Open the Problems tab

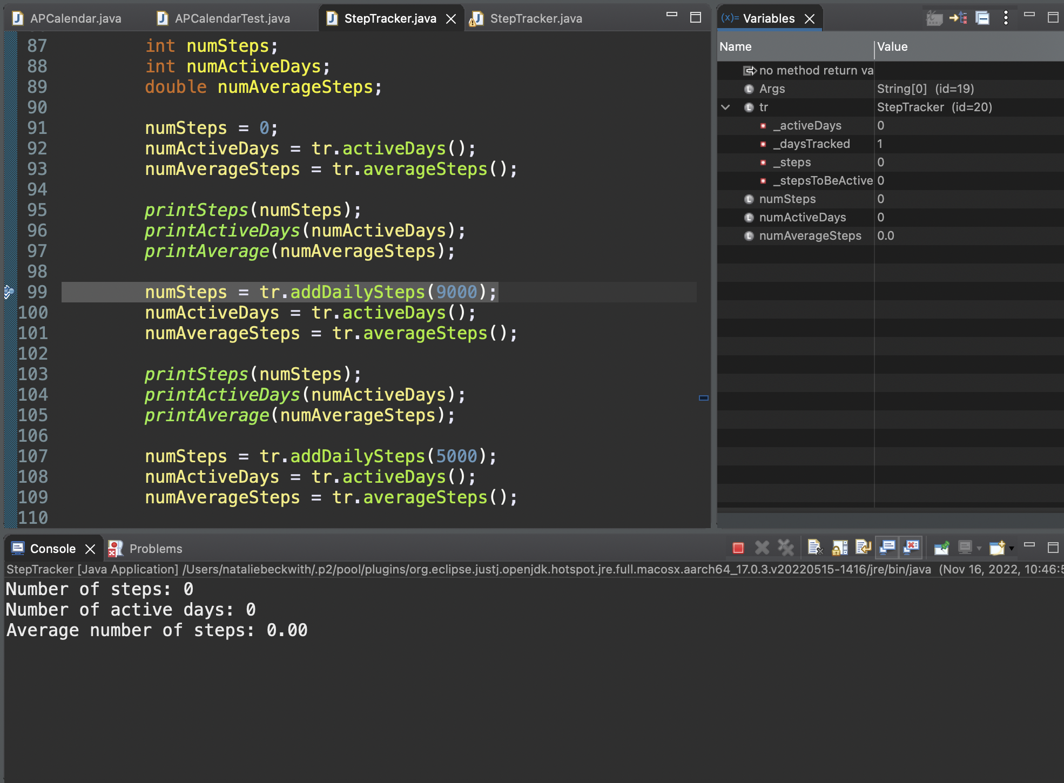[x=156, y=549]
